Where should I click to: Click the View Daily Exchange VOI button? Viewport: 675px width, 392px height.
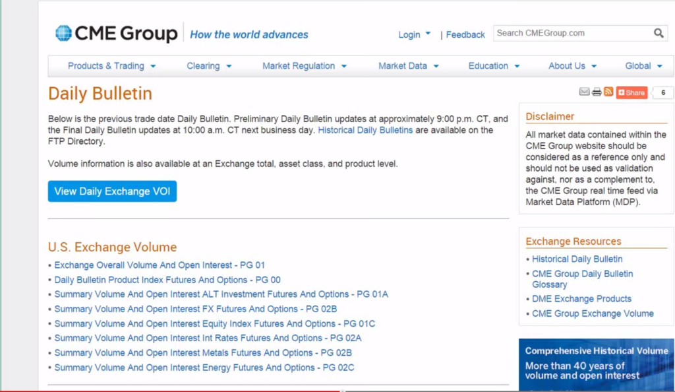(x=112, y=191)
